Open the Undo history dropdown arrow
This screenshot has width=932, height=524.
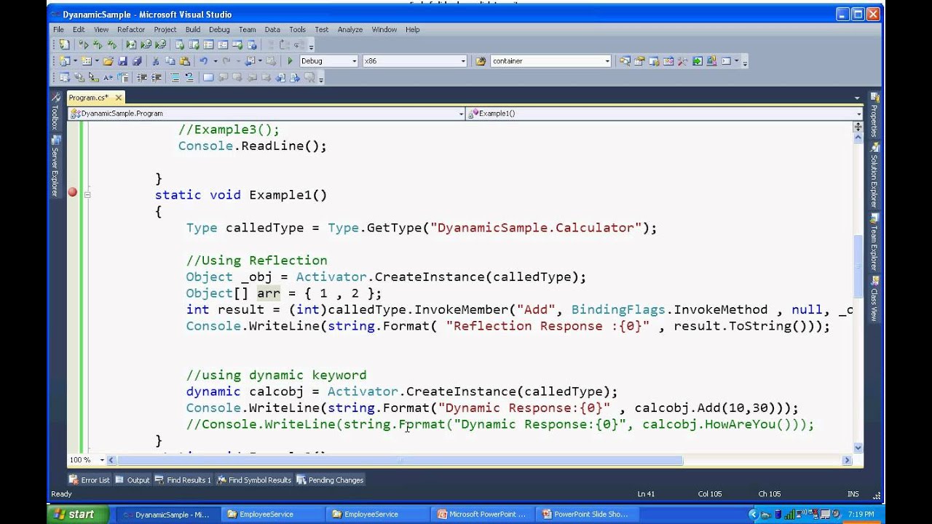click(x=216, y=61)
